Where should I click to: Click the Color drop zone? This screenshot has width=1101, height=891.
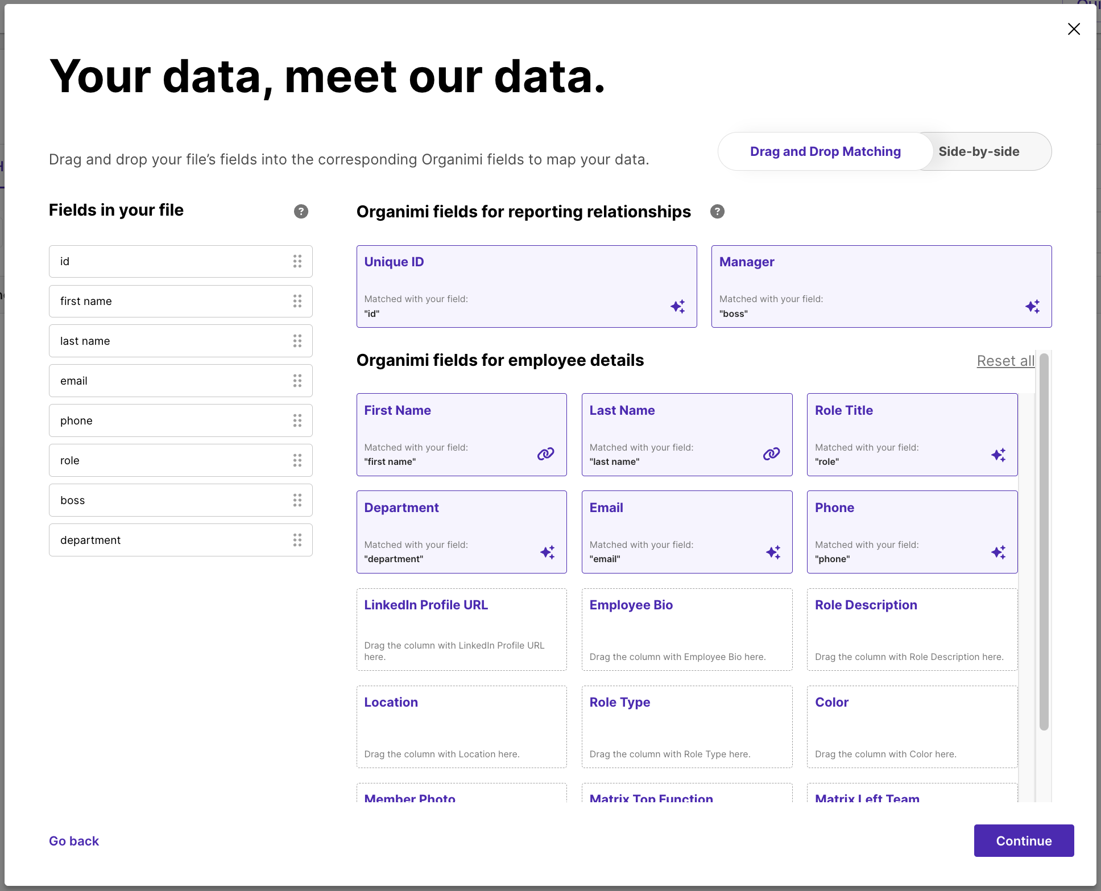(x=912, y=727)
